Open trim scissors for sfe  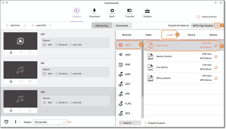point(11,81)
